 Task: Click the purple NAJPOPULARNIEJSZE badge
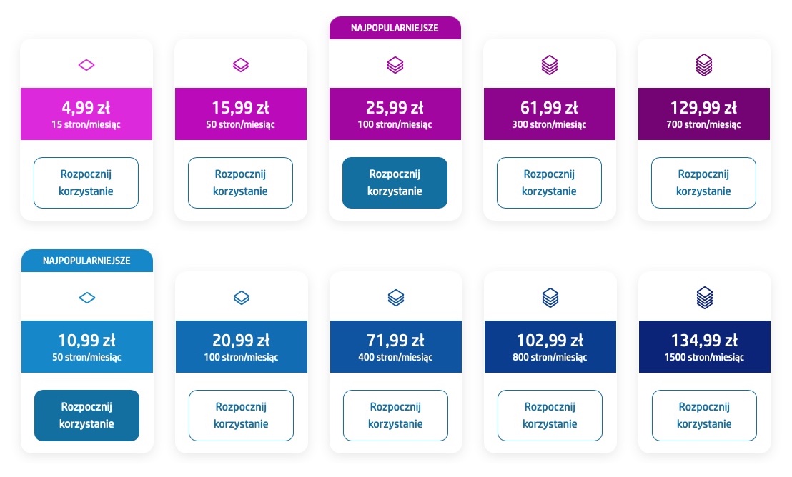pos(395,29)
